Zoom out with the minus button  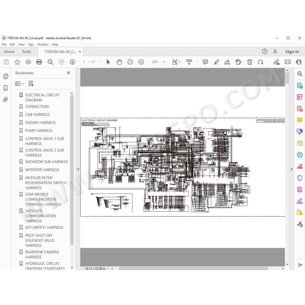click(130, 62)
